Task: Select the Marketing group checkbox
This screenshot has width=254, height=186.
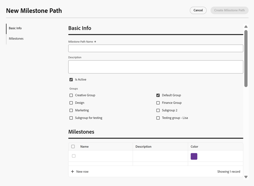Action: 71,110
